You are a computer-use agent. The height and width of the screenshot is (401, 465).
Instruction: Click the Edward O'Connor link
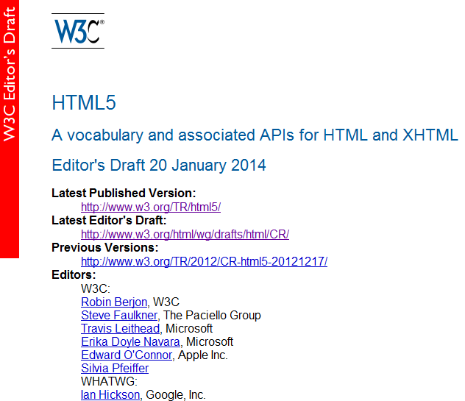(x=127, y=355)
